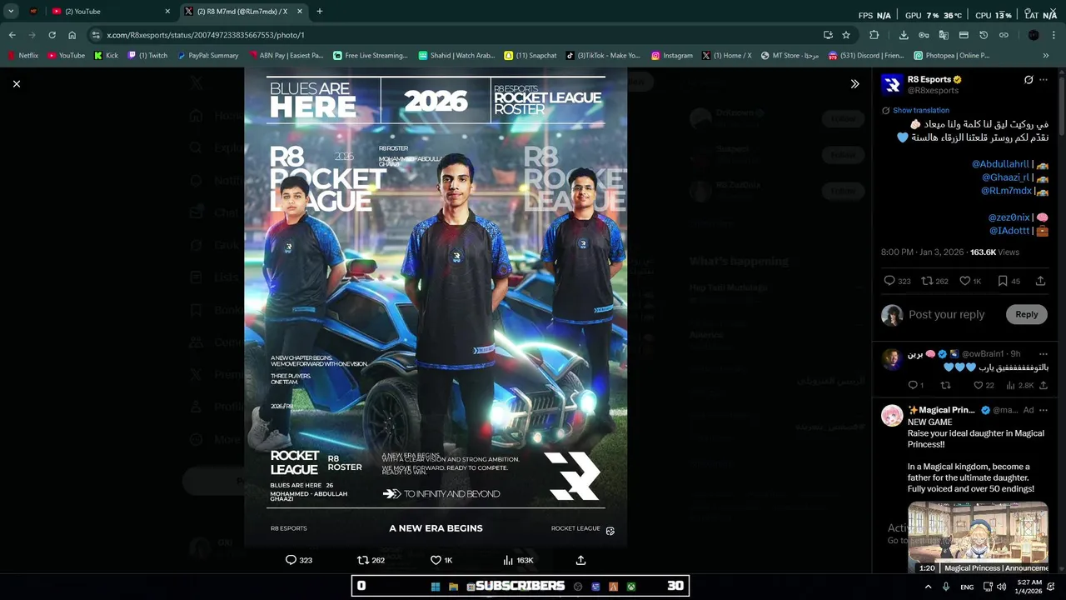Click the Show translation link
The width and height of the screenshot is (1066, 600).
pos(920,110)
